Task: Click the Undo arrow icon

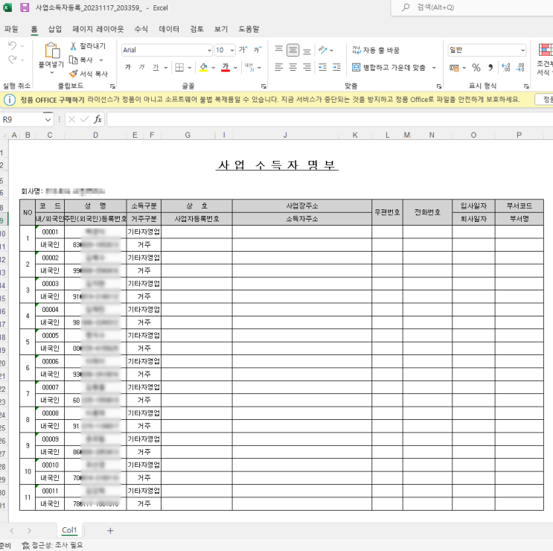Action: point(13,45)
